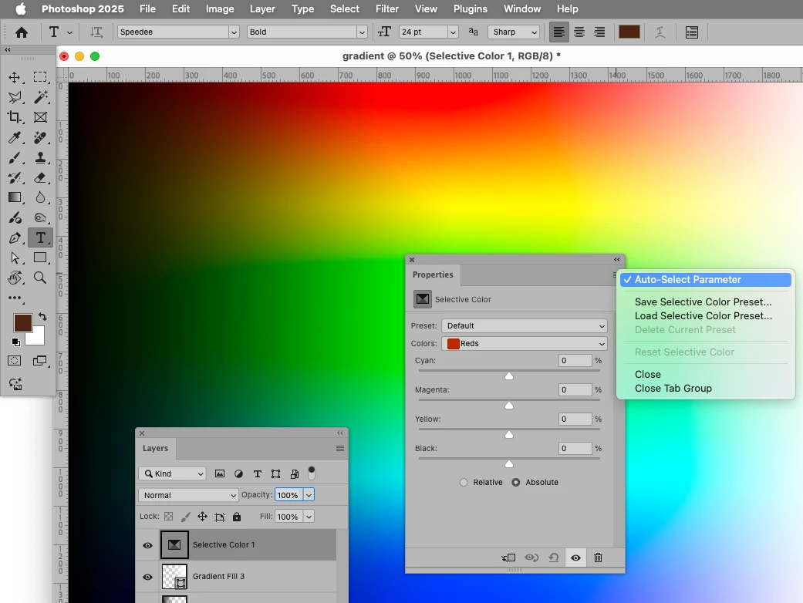
Task: Toggle layer filtering switch on/off
Action: click(312, 473)
